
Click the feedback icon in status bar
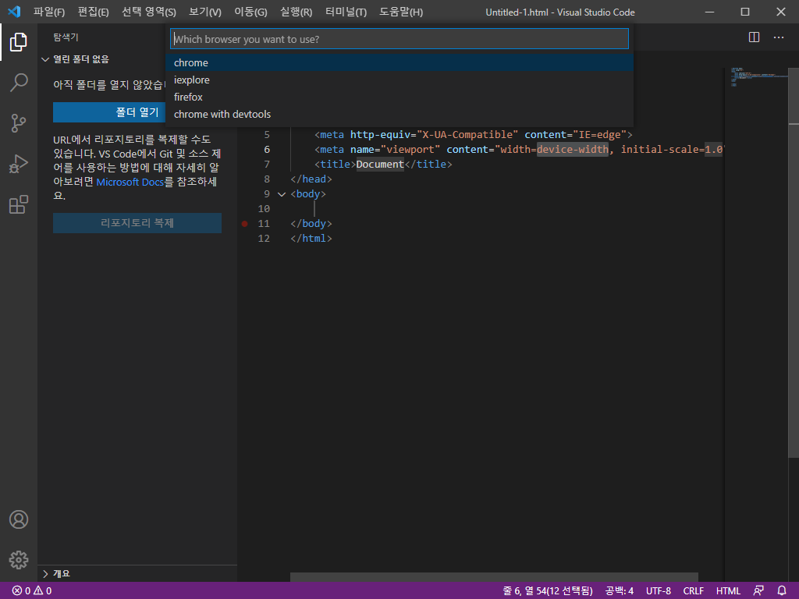coord(758,591)
